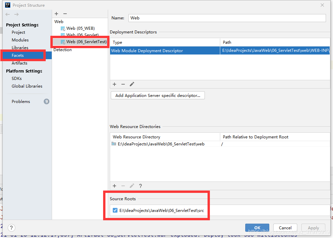Add a web resource directory
The width and height of the screenshot is (333, 238).
click(114, 186)
